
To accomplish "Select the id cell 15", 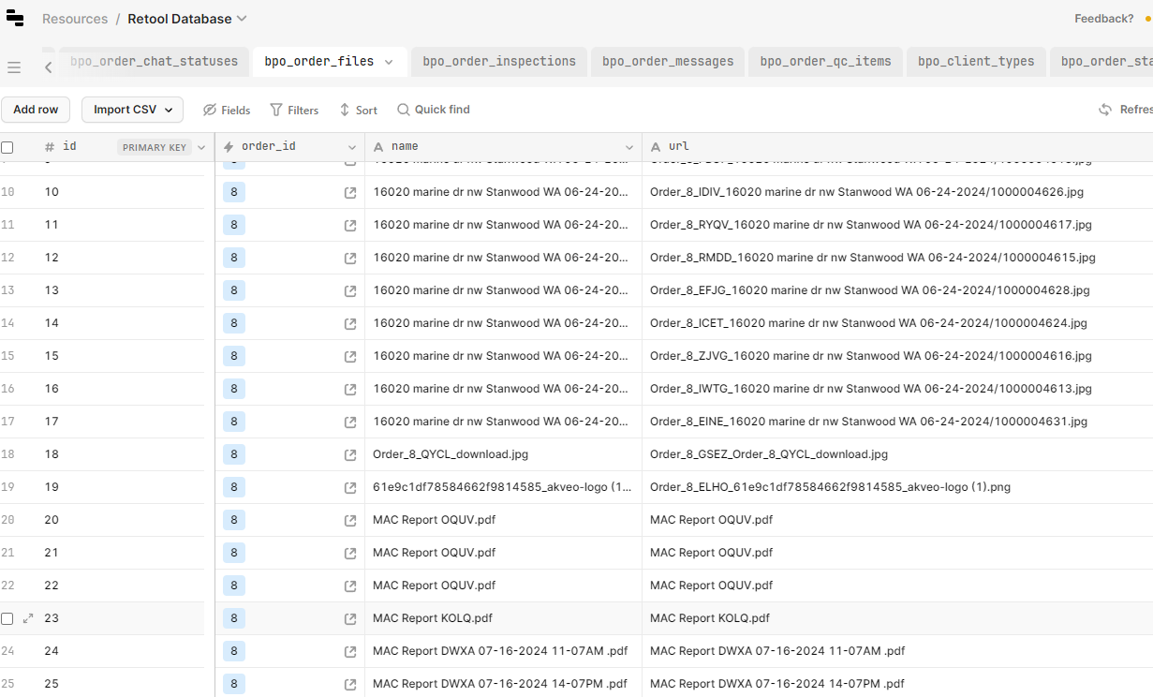I will coord(124,356).
